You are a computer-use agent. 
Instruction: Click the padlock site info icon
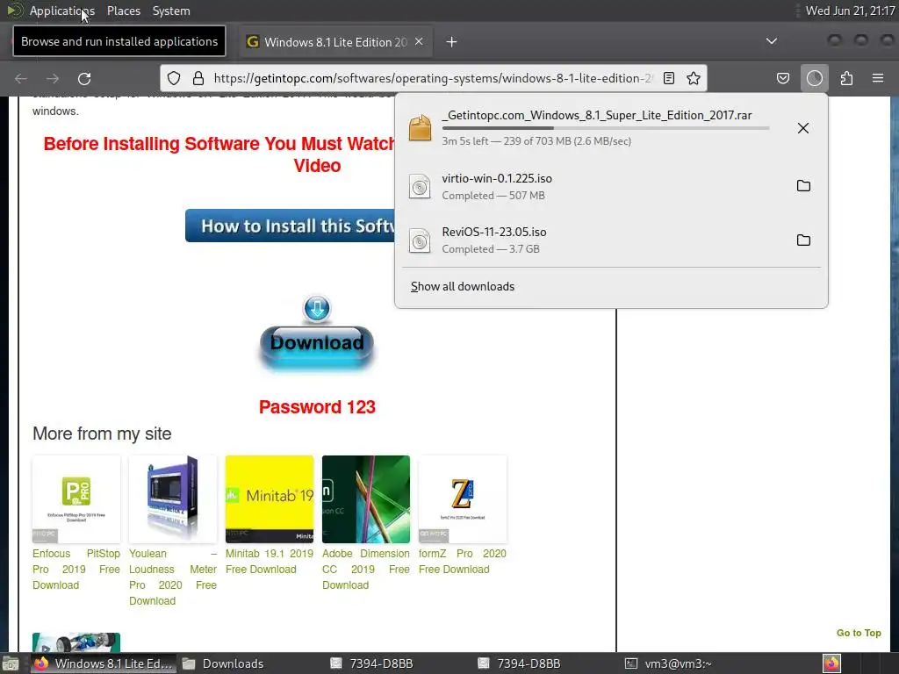pos(198,78)
